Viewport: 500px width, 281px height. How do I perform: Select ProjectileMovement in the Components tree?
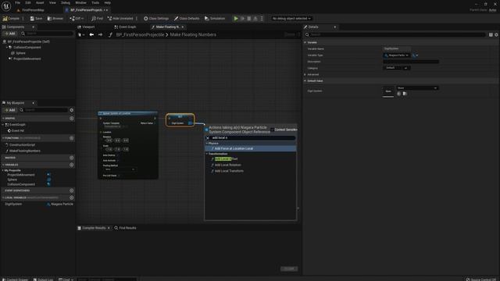pyautogui.click(x=27, y=59)
